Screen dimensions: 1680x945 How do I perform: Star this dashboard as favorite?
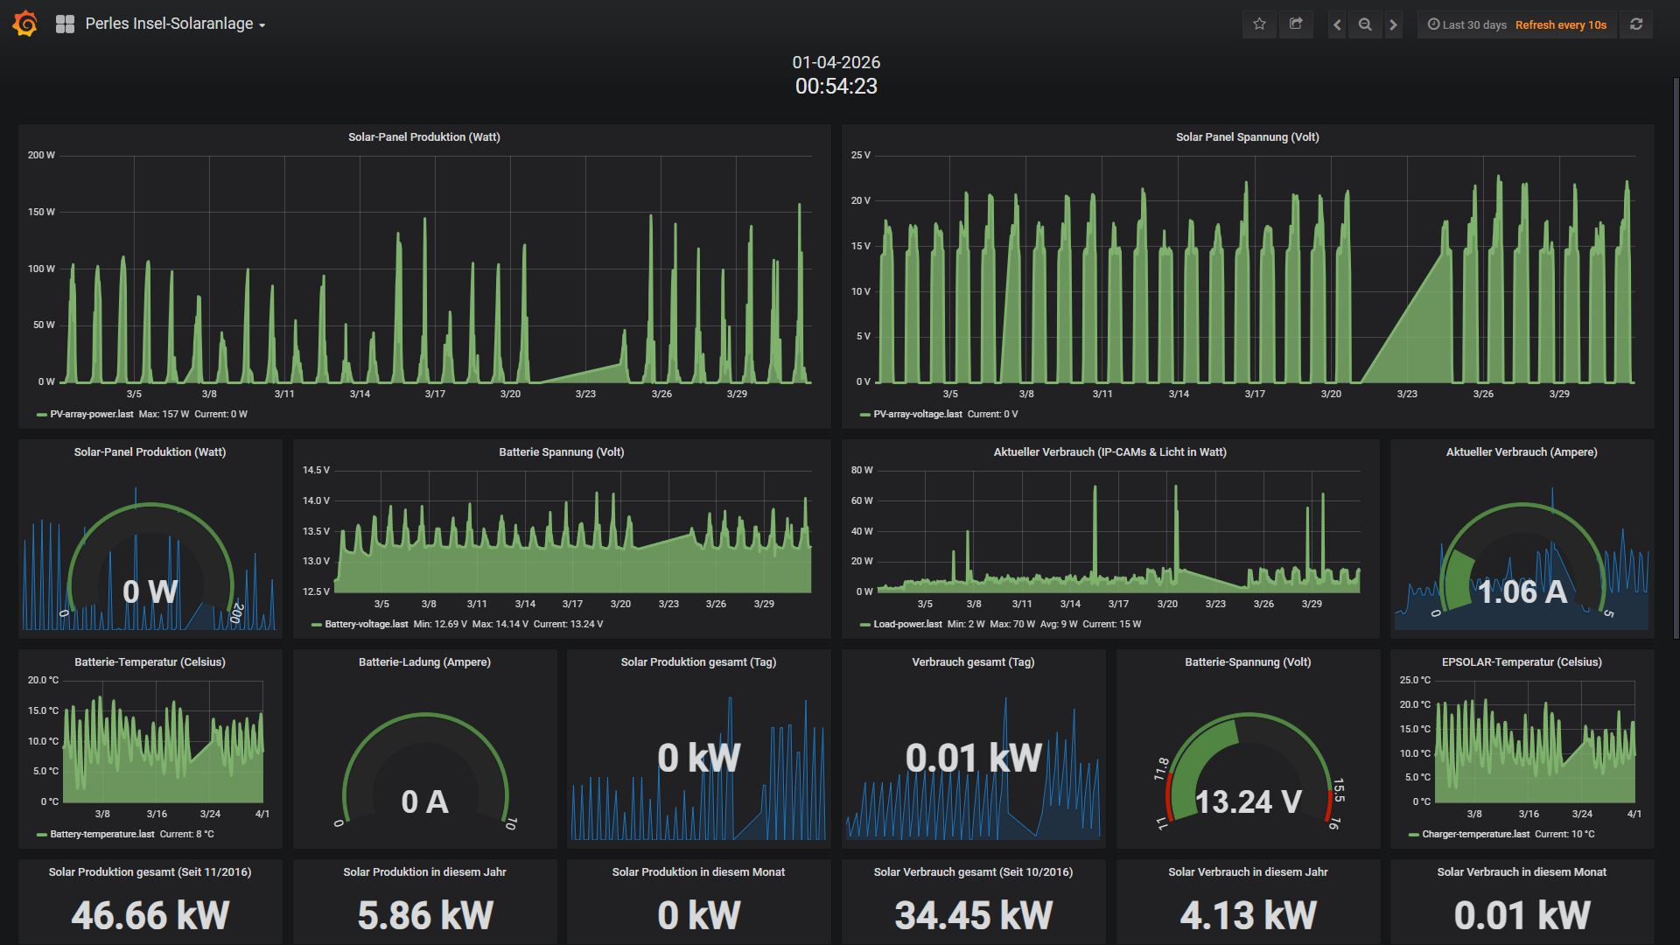coord(1259,24)
